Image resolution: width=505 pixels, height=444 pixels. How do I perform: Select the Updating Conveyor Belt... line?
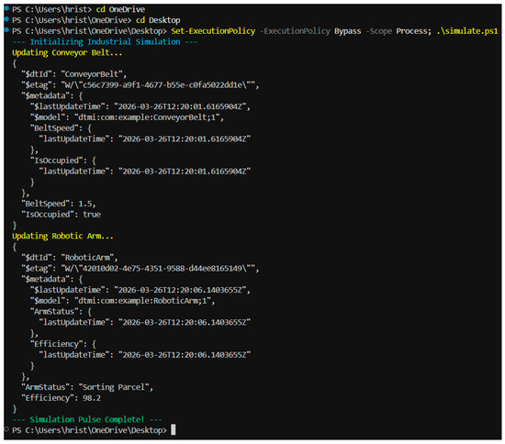pos(67,52)
